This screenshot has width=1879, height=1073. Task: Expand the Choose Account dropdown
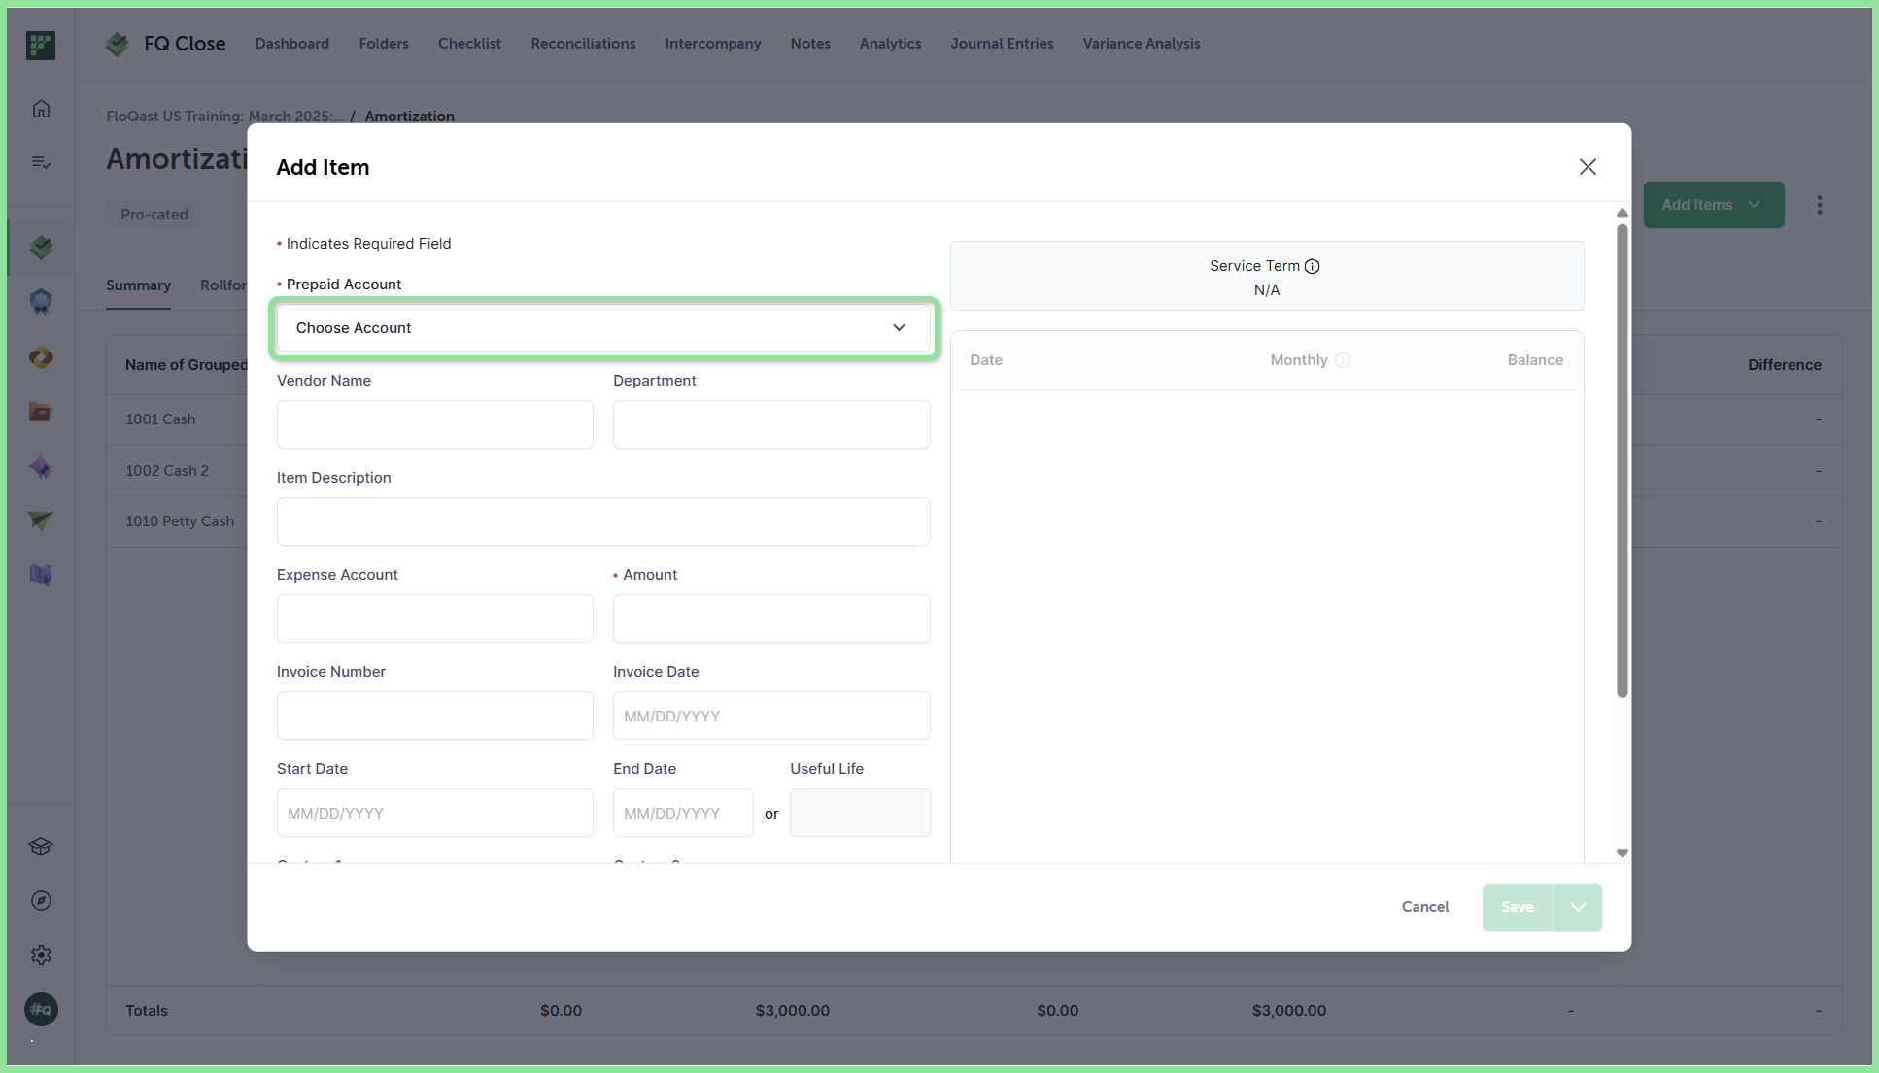click(603, 328)
